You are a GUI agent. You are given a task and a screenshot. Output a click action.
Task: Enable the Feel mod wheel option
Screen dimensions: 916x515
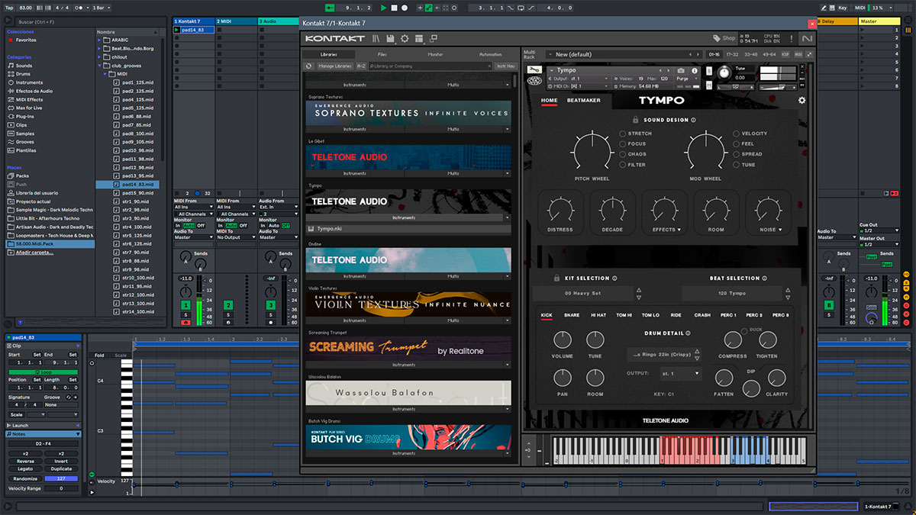(x=737, y=144)
